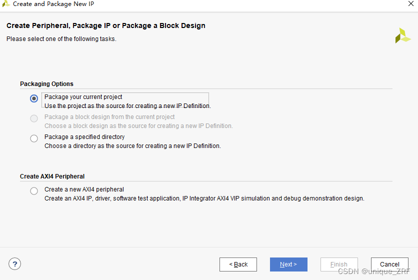Click the Package your current project label
This screenshot has height=280, width=418.
click(83, 97)
